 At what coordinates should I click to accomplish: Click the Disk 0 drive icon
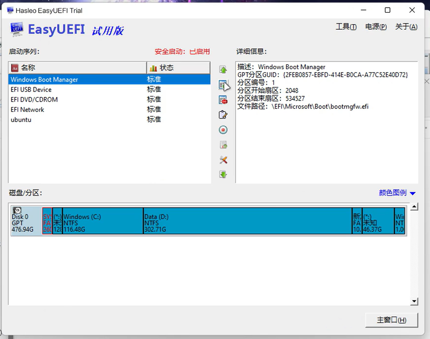[x=17, y=210]
